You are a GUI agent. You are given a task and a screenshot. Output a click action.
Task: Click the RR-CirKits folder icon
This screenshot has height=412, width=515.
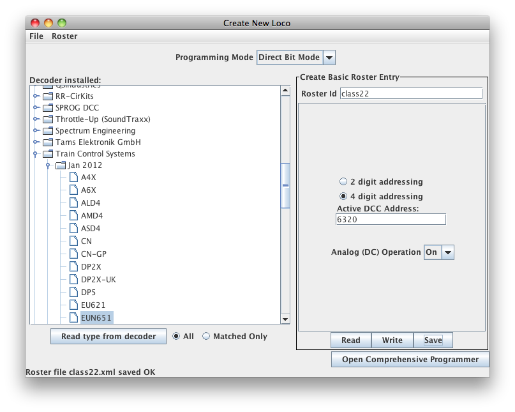[x=48, y=96]
